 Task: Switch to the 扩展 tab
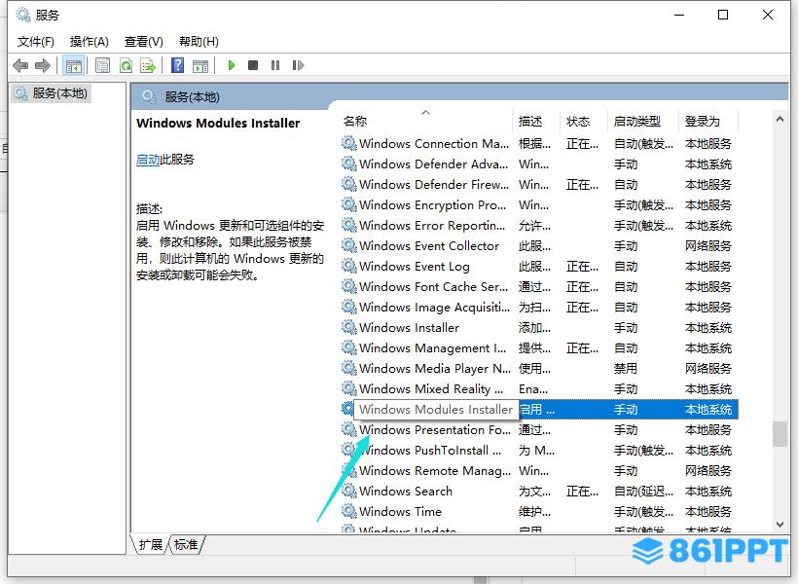(x=150, y=545)
